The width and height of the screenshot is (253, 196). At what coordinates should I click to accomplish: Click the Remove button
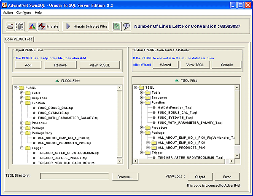(60, 65)
